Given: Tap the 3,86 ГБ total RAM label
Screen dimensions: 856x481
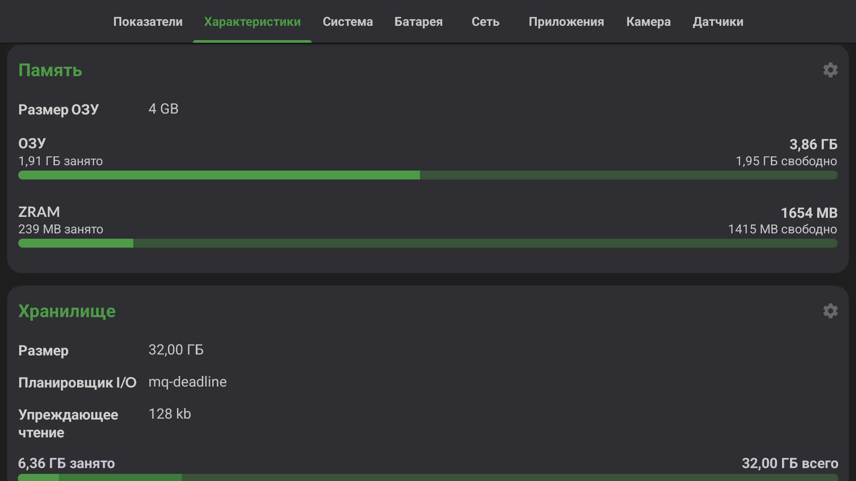Looking at the screenshot, I should click(x=813, y=144).
